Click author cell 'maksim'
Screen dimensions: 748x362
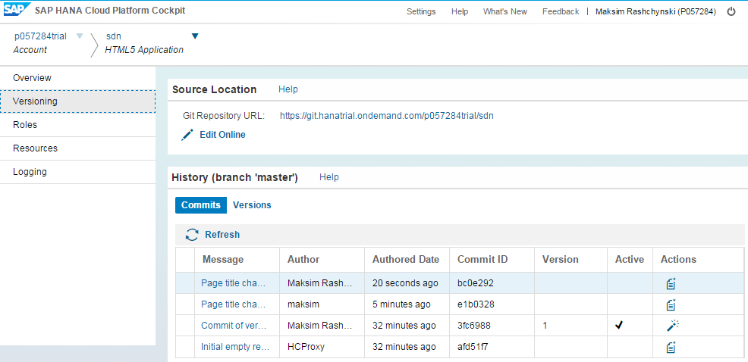click(303, 304)
